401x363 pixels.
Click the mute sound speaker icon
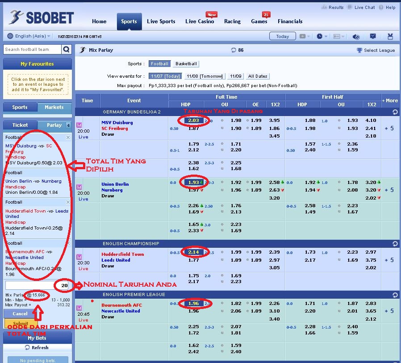pos(356,37)
